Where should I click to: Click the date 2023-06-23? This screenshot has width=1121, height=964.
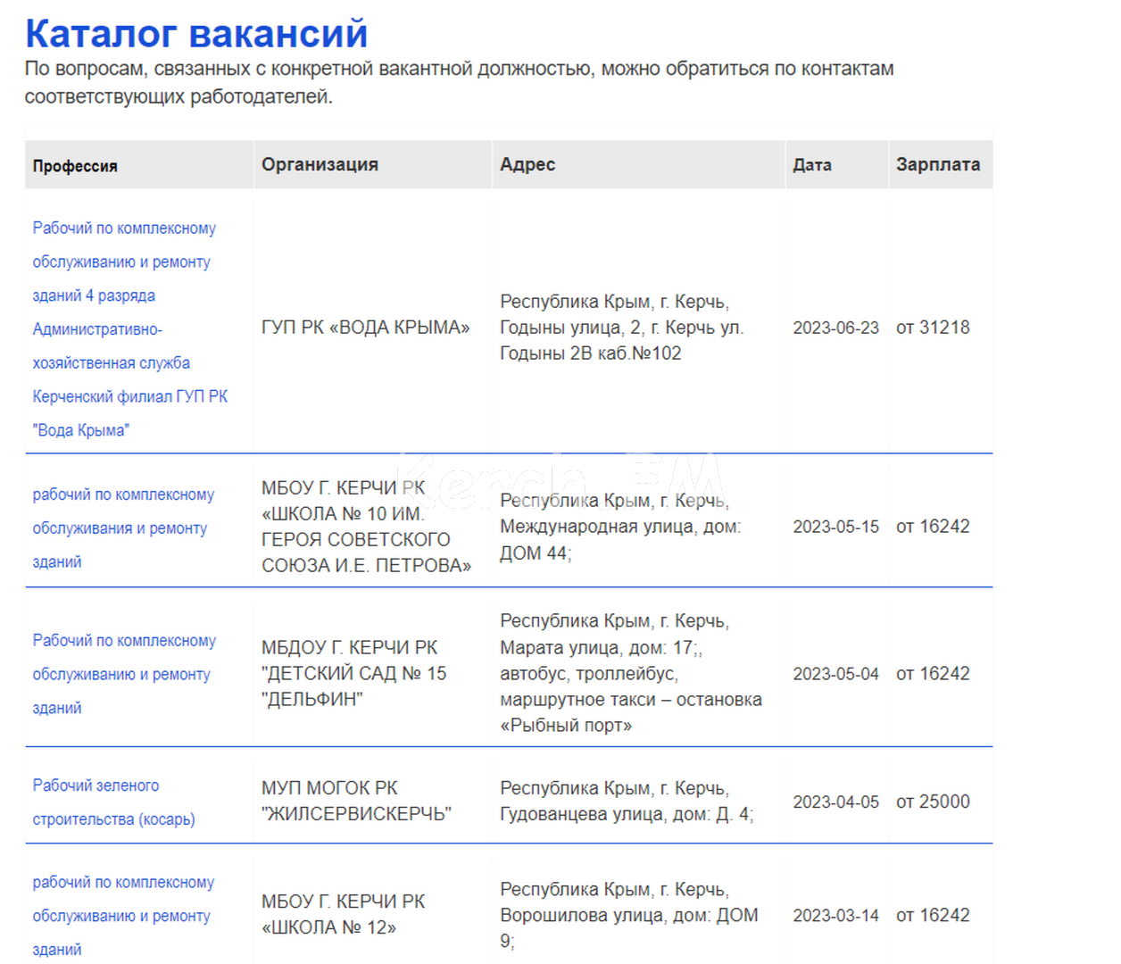tap(836, 328)
